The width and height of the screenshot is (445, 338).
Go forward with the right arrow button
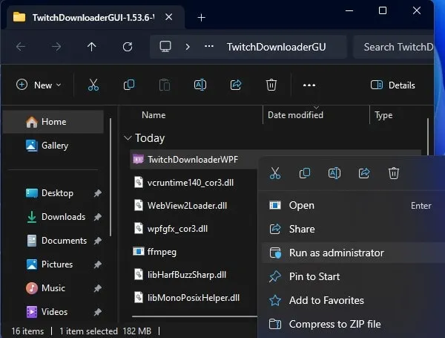click(x=56, y=47)
